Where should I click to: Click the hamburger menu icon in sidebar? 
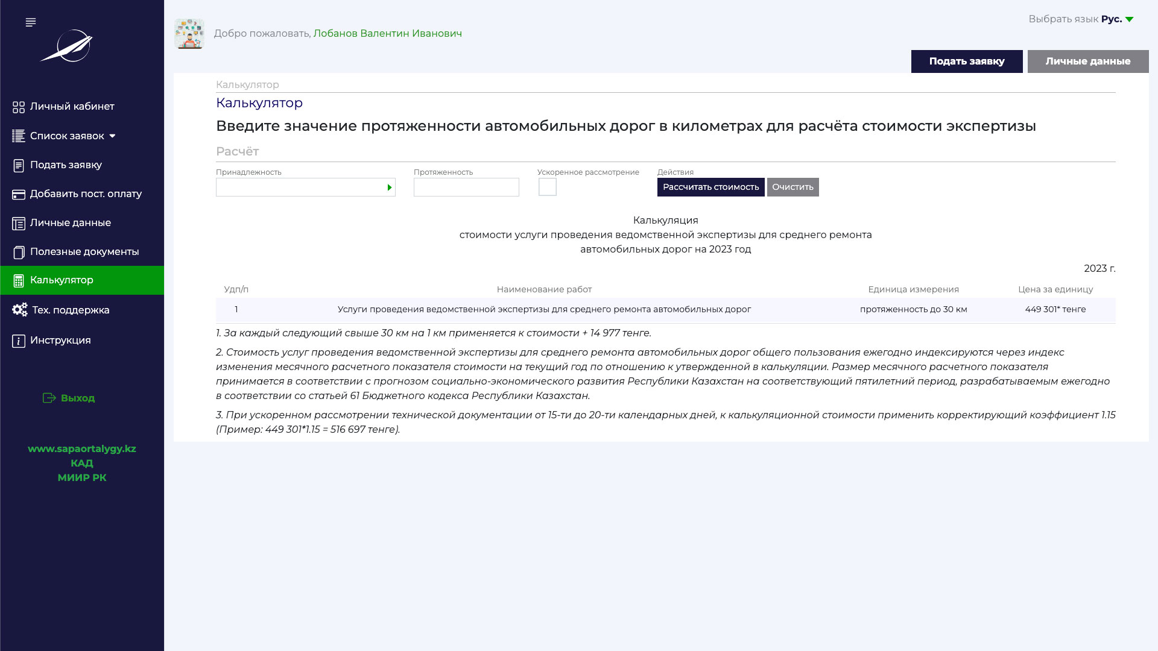coord(31,22)
